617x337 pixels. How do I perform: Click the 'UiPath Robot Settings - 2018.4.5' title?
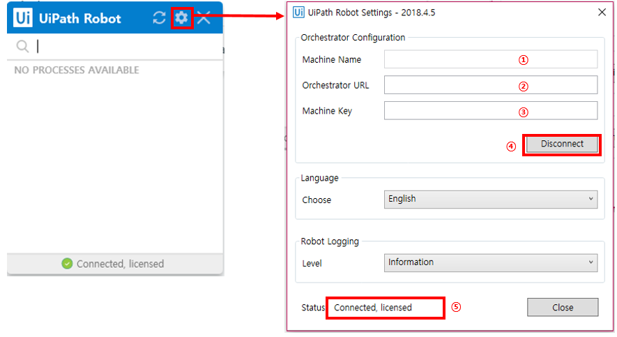click(x=372, y=13)
